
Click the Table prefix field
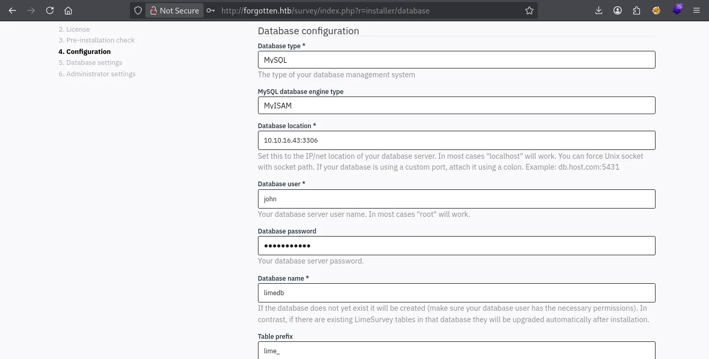(x=456, y=350)
